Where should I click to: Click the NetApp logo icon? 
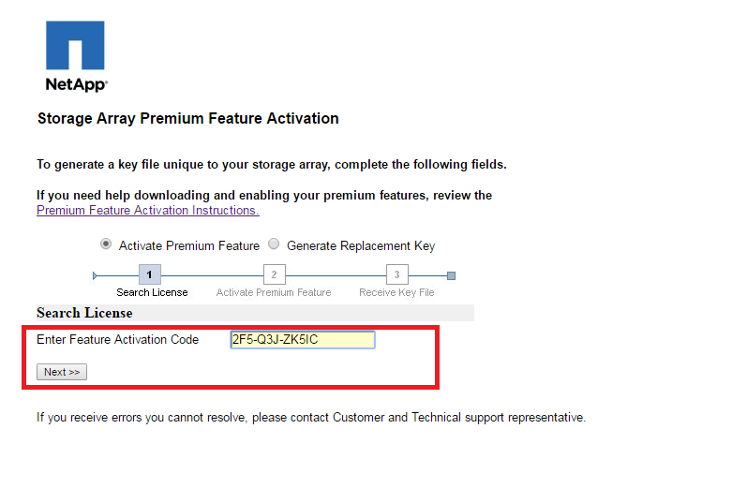[75, 45]
